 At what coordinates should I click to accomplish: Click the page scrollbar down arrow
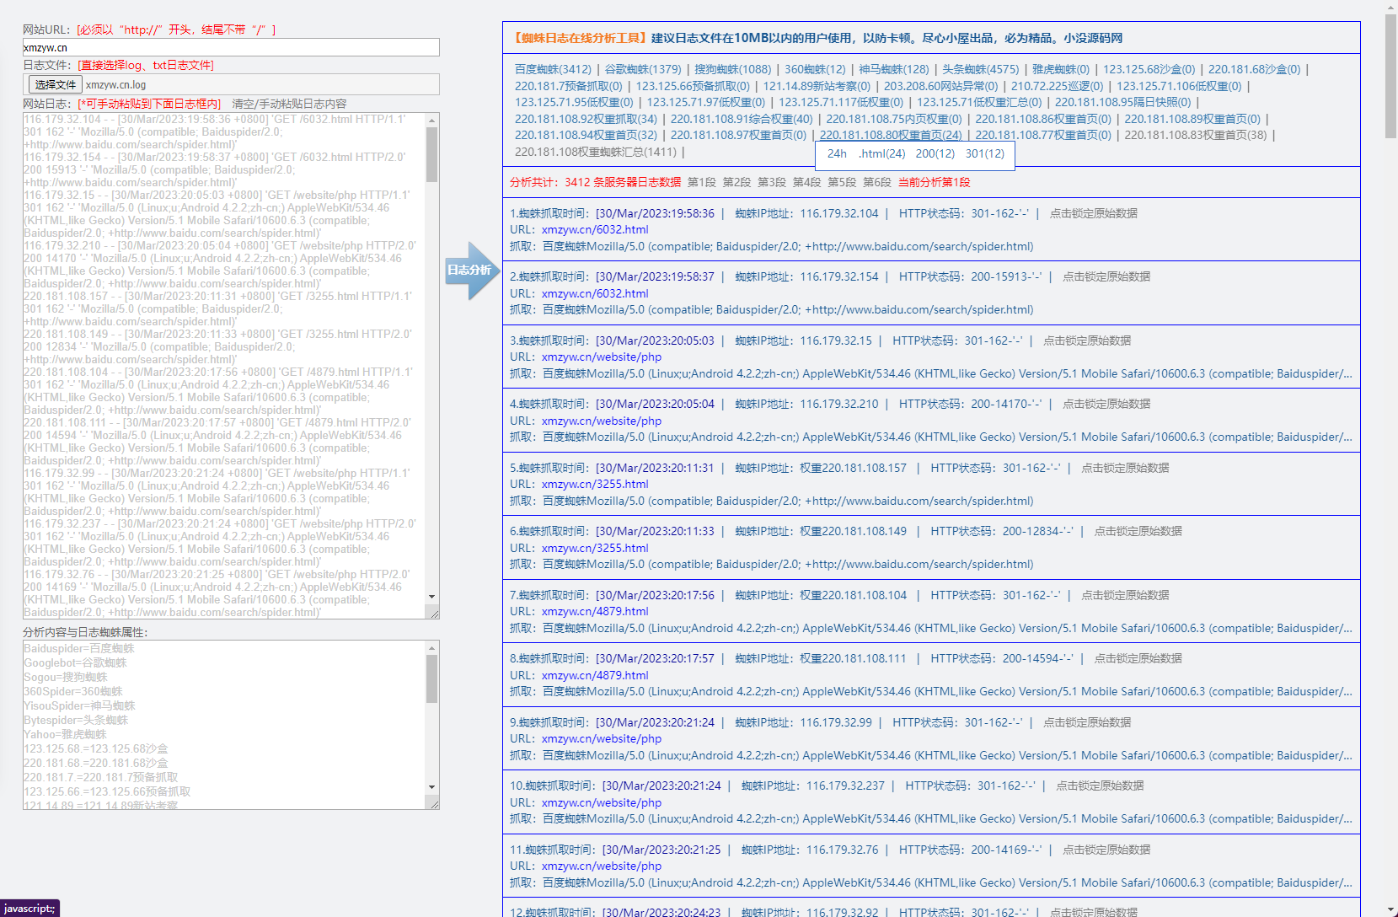coord(1391,910)
